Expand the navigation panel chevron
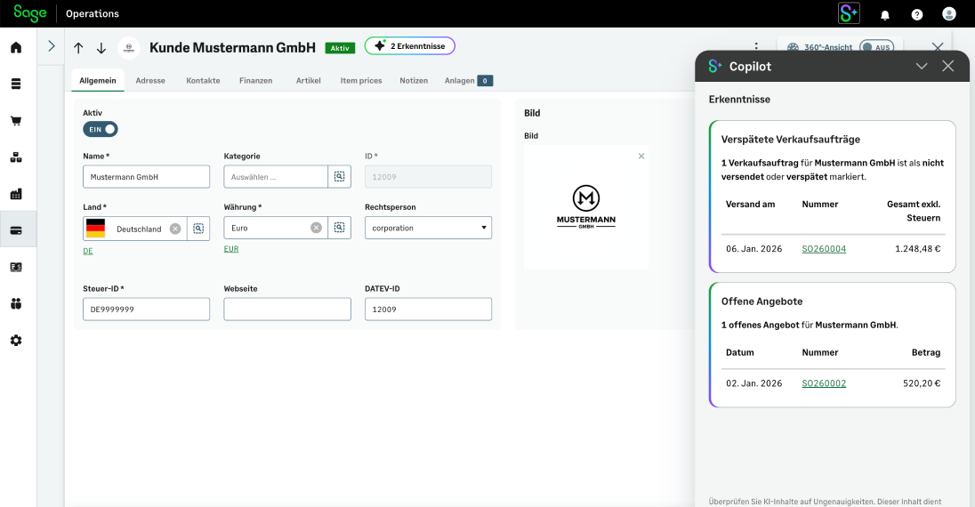The width and height of the screenshot is (975, 507). pos(52,46)
